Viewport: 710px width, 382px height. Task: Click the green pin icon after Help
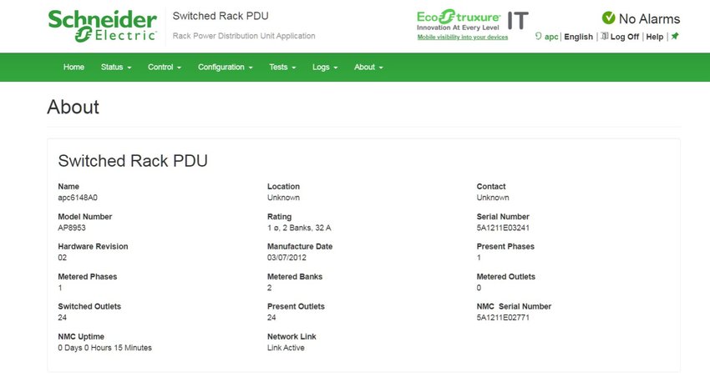[675, 36]
